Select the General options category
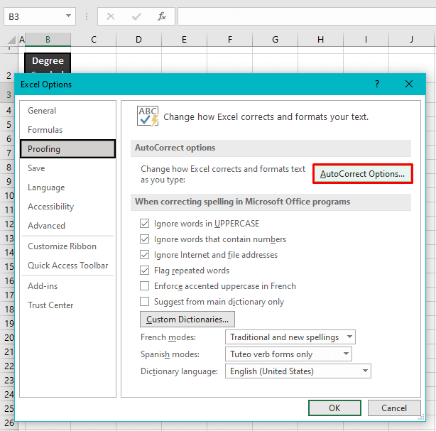The height and width of the screenshot is (431, 436). (68, 111)
